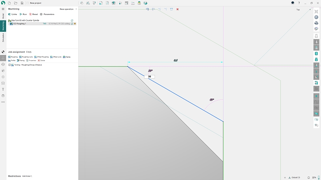Add Zigzag job assignment
This screenshot has width=321, height=180.
(67, 57)
